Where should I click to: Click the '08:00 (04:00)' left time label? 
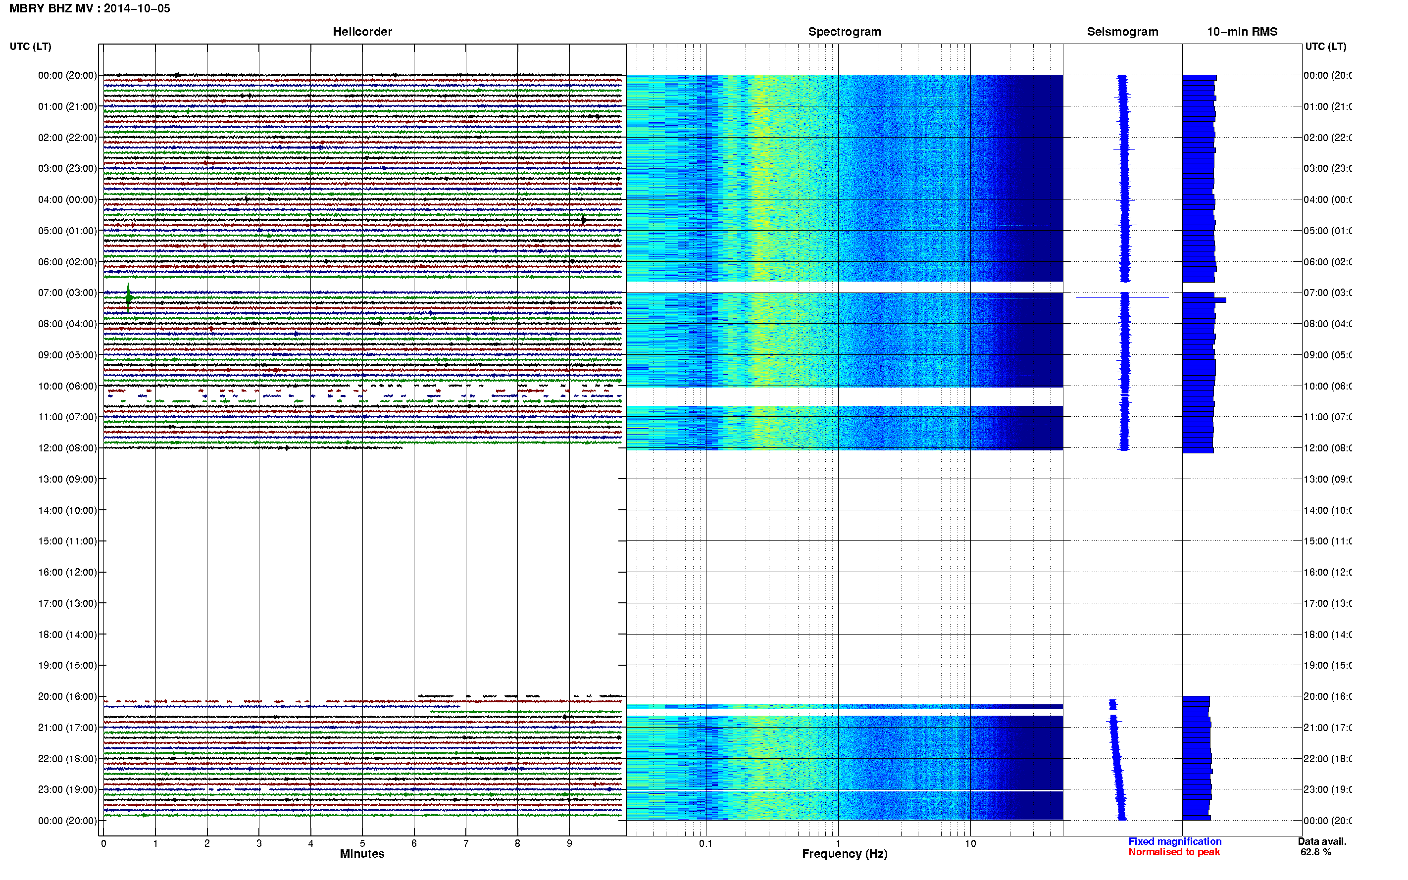(x=67, y=324)
